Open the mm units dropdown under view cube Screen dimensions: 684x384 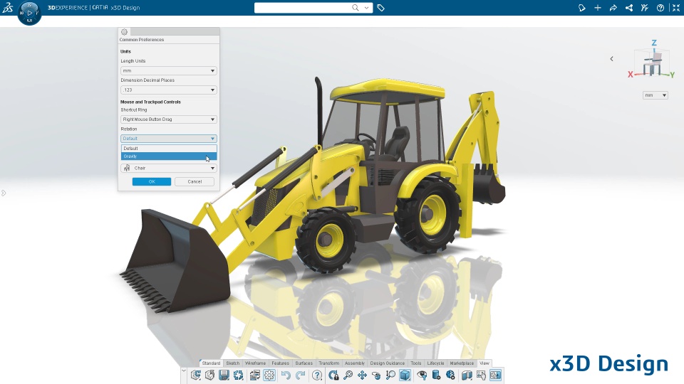(655, 95)
